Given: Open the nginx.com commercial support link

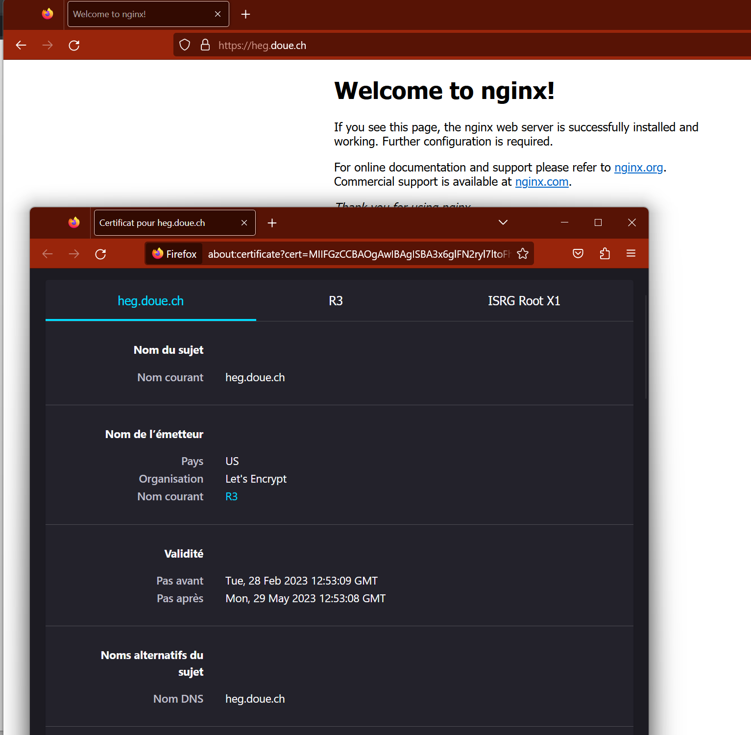Looking at the screenshot, I should click(x=541, y=182).
